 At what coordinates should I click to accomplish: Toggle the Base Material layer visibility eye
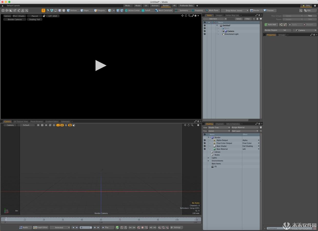tap(204, 149)
